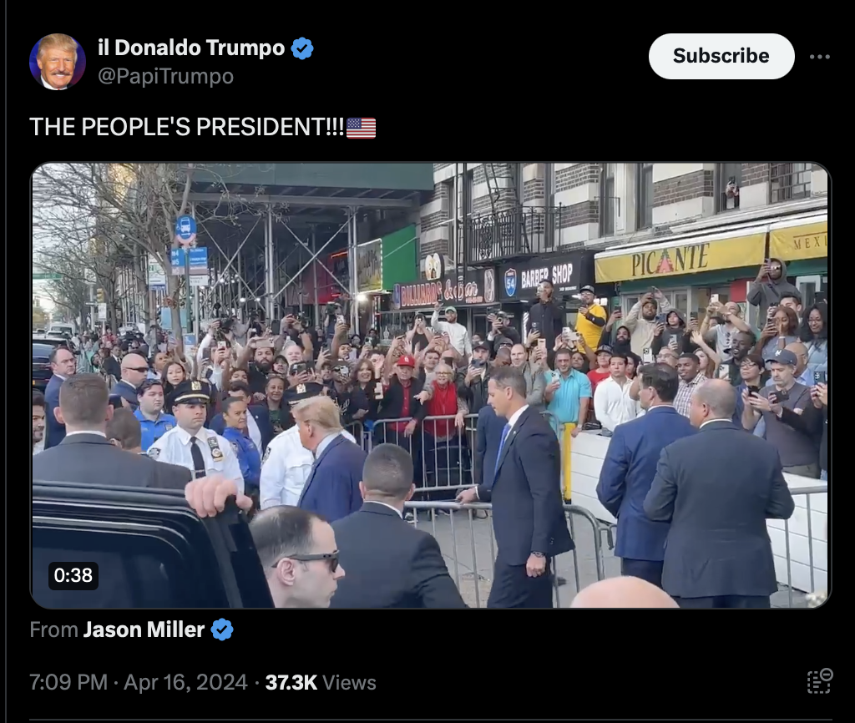Click the blue bus stop sign in the video
The height and width of the screenshot is (723, 855).
[186, 229]
